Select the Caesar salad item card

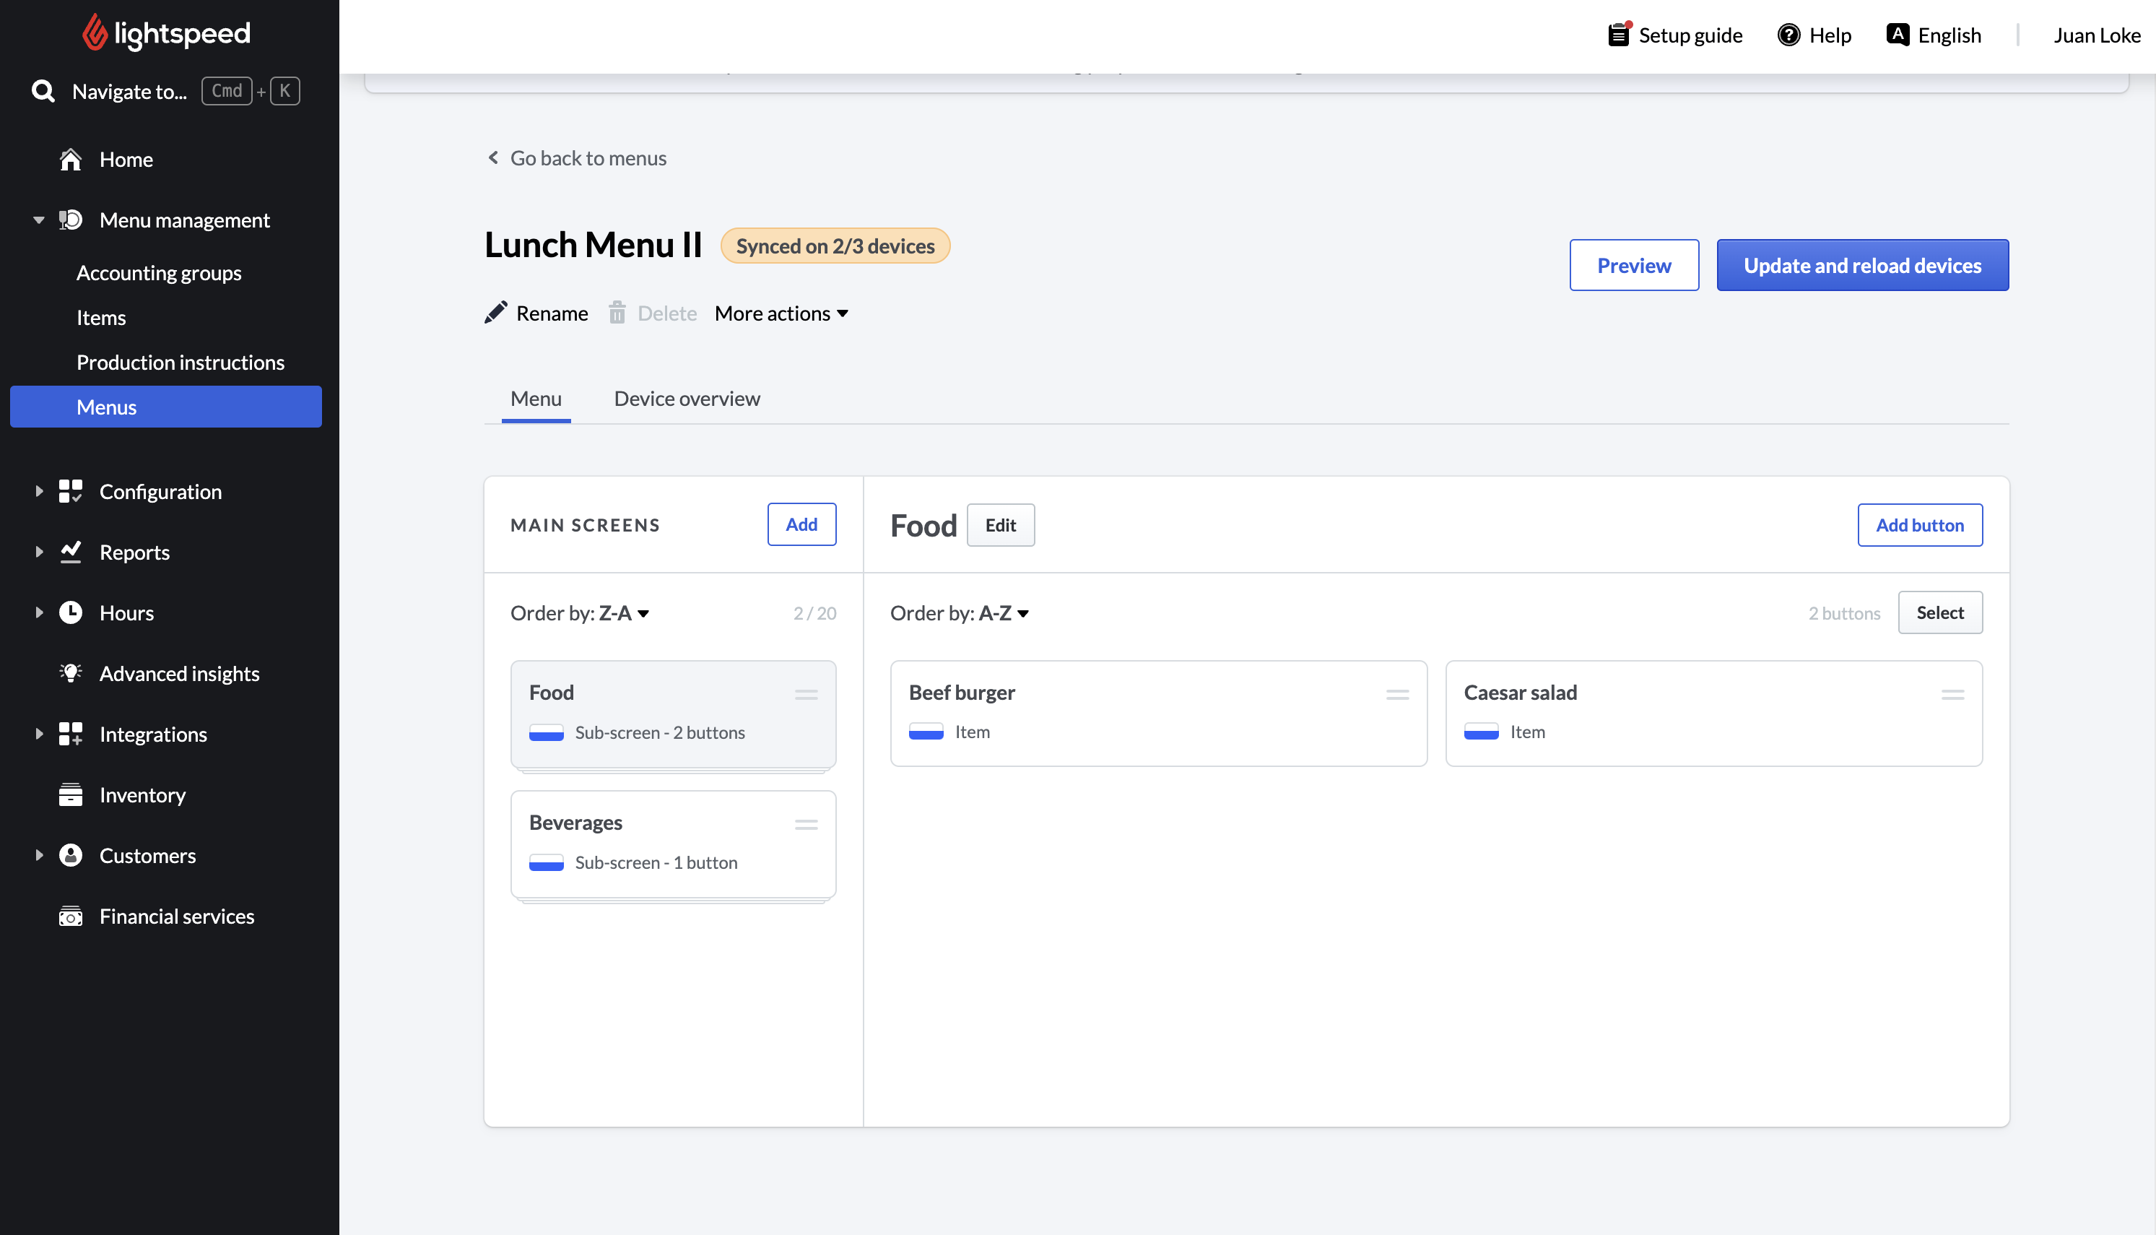1713,714
